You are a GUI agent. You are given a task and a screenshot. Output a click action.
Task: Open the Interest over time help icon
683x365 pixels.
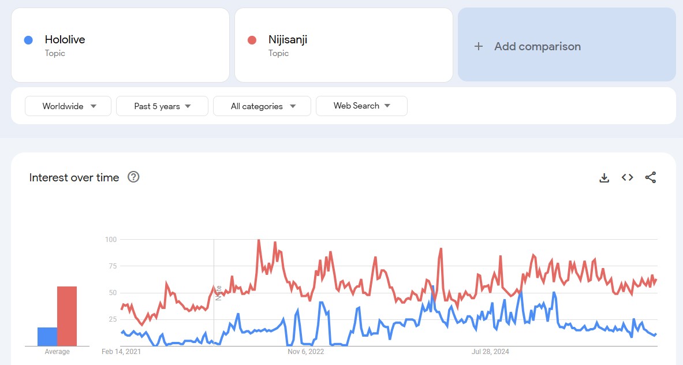pos(133,177)
